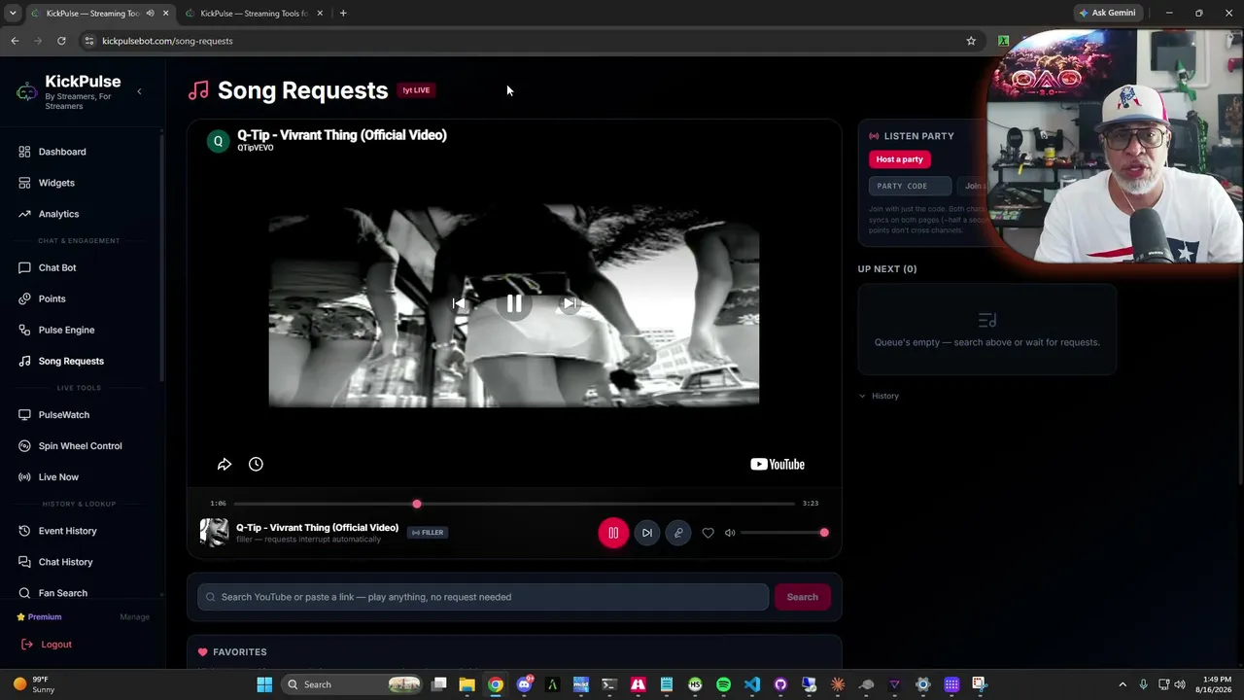Open Chat Bot settings
Screen dimensions: 1244x700
point(57,267)
